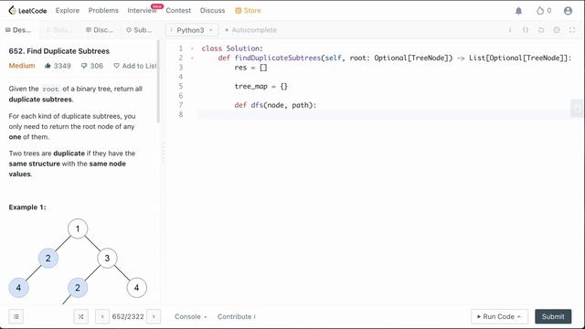Switch to the Solution tab

(58, 30)
